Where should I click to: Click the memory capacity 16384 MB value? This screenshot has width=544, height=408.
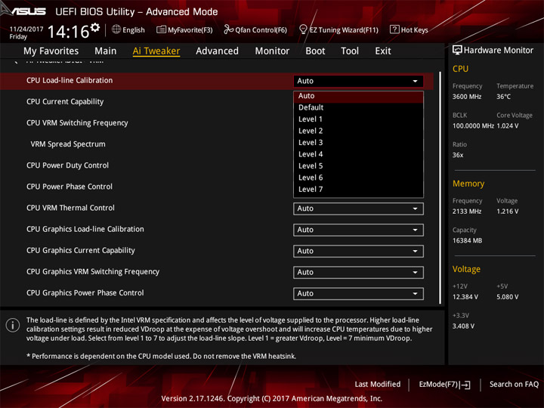tap(467, 241)
